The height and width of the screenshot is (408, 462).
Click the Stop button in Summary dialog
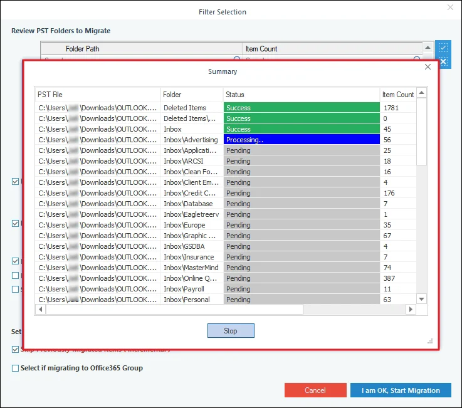pyautogui.click(x=231, y=330)
